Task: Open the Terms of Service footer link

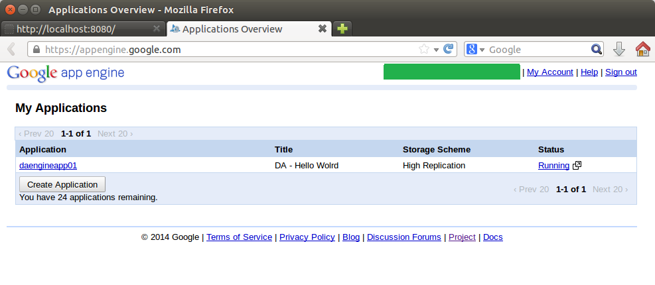Action: coord(239,237)
